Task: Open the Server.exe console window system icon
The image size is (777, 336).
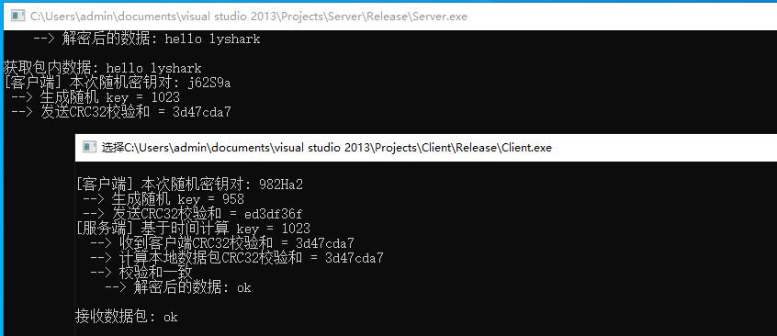Action: point(18,17)
